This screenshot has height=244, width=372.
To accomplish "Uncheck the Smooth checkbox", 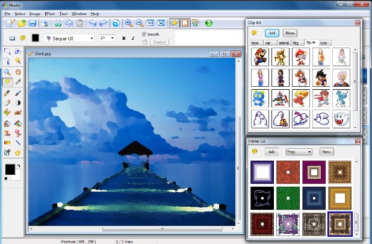I will point(144,34).
